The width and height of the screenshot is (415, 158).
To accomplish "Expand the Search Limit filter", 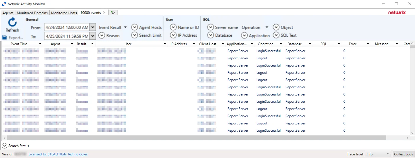I will coord(134,35).
